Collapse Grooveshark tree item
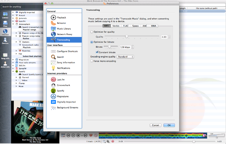 pos(13,24)
